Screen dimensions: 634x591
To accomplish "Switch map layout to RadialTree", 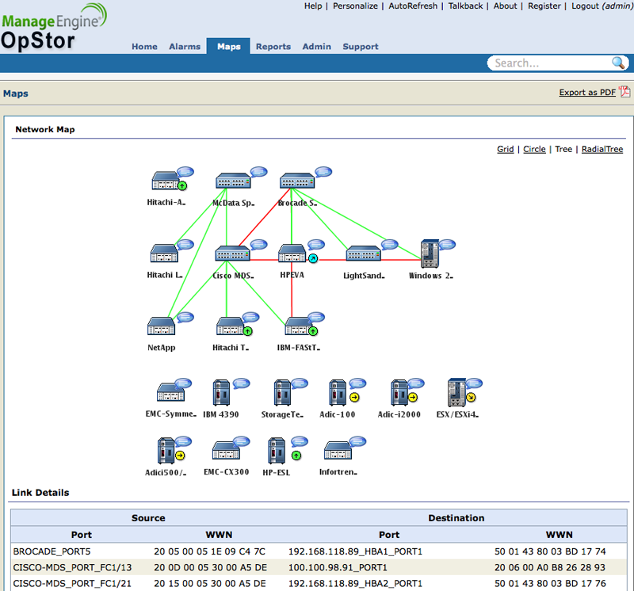I will 602,149.
